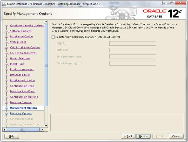This screenshot has width=188, height=142.
Task: Jump to Configuration Type step
Action: [22, 86]
